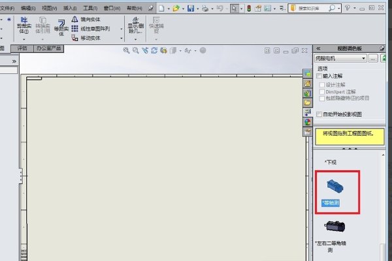Viewport: 392px width, 261px height.
Task: Click the Print icon
Action: pyautogui.click(x=205, y=8)
